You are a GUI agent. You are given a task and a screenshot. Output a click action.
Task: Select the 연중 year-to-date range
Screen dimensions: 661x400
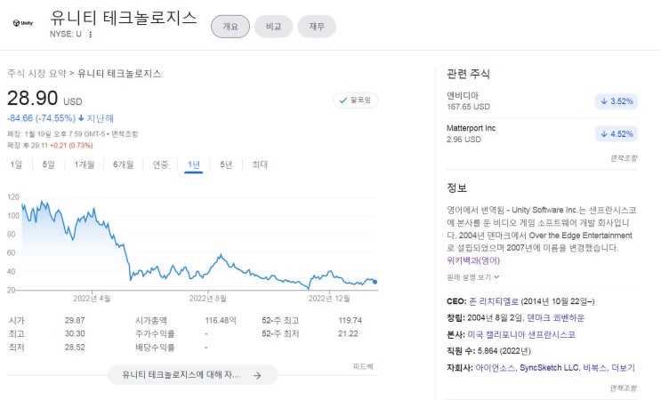[x=160, y=164]
